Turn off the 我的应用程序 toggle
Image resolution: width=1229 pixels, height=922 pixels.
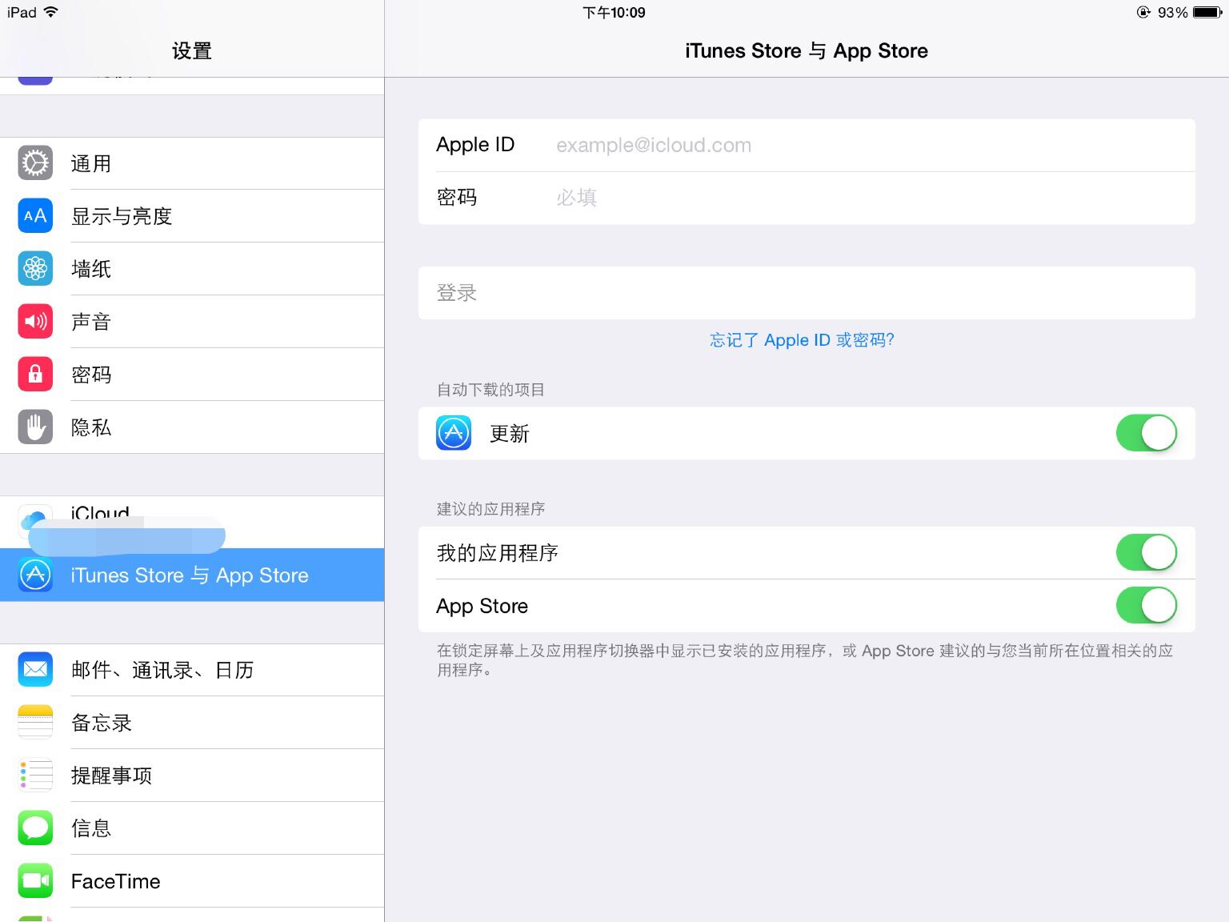(1146, 552)
